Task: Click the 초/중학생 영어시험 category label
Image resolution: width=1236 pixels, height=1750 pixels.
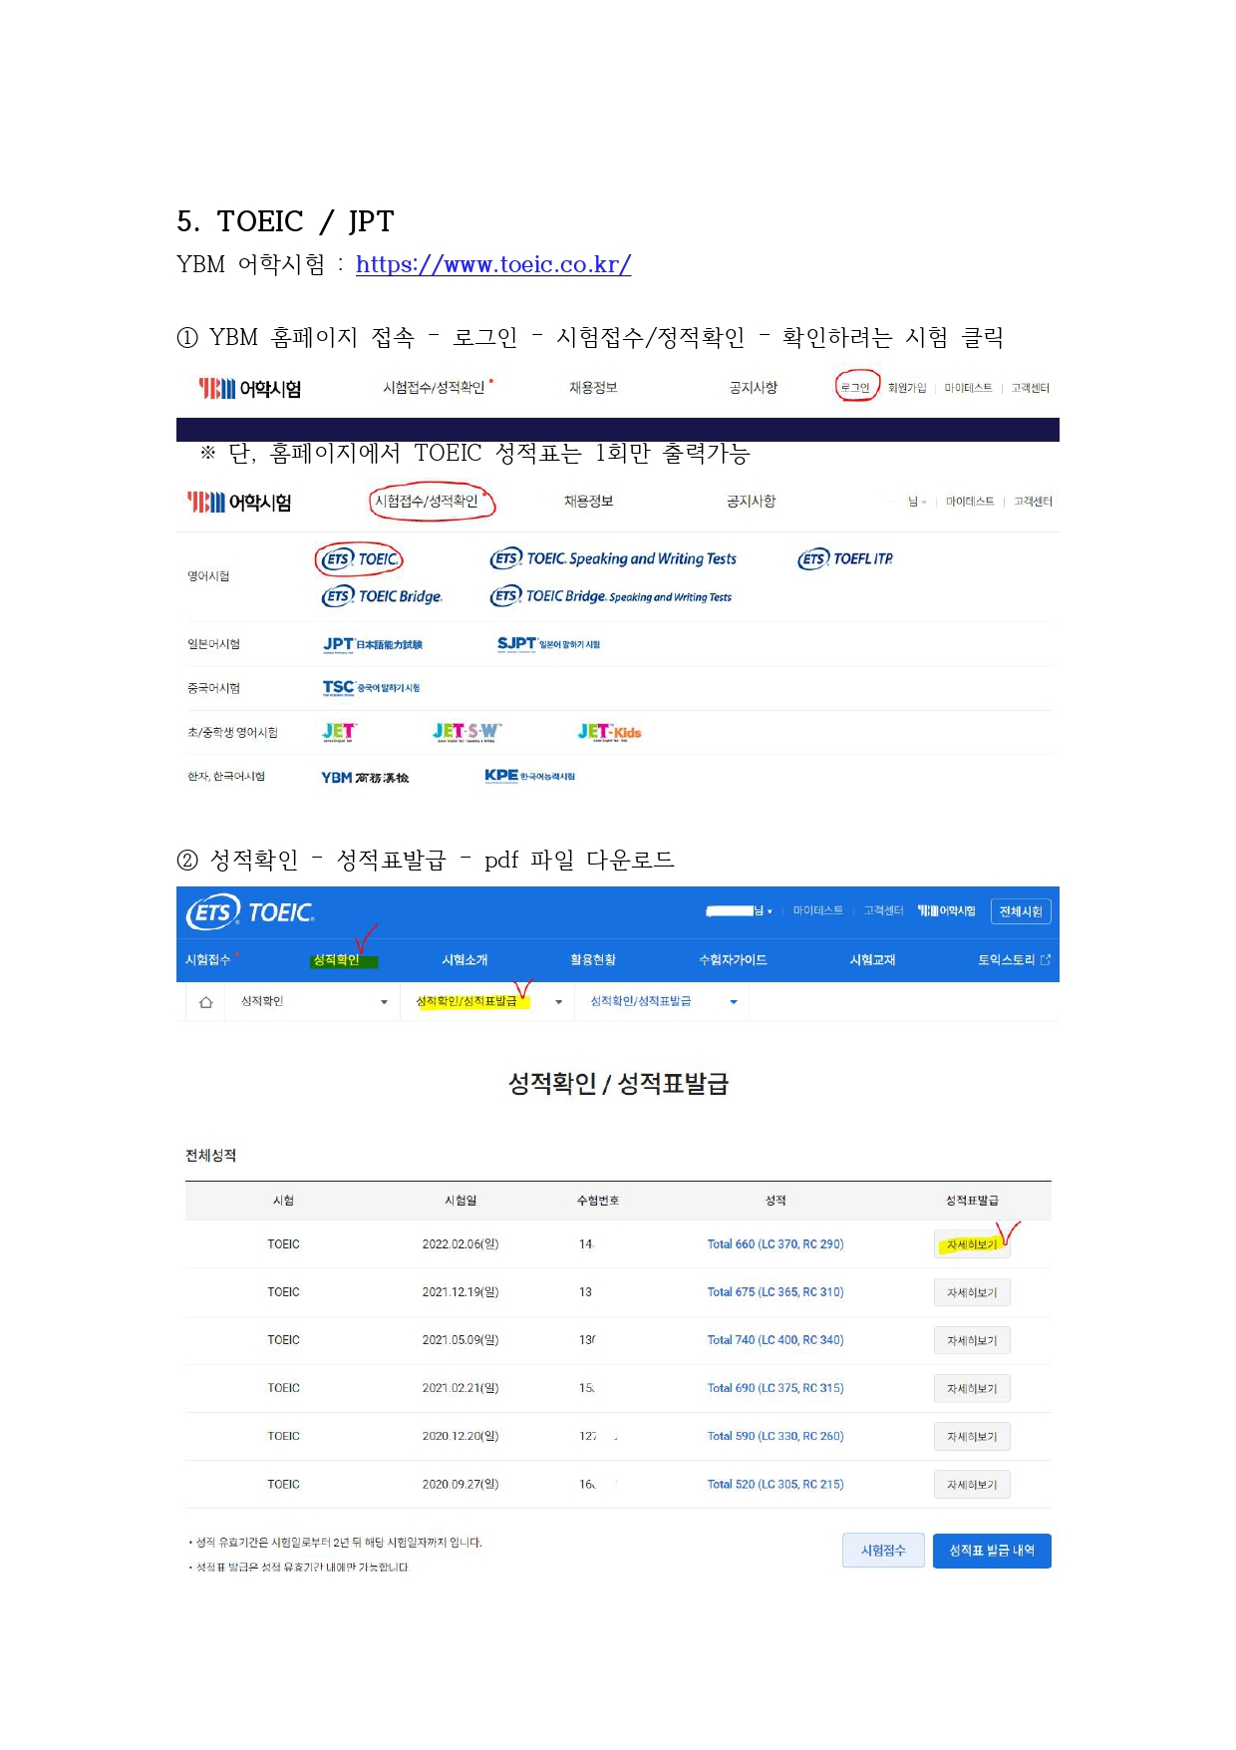Action: pos(232,732)
